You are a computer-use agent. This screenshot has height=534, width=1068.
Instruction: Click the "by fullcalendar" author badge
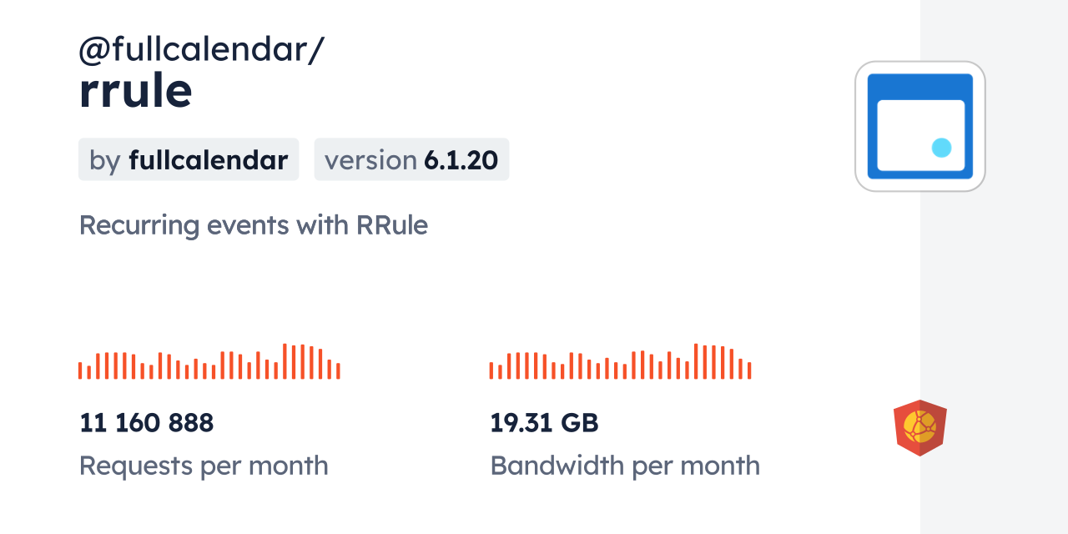(189, 159)
